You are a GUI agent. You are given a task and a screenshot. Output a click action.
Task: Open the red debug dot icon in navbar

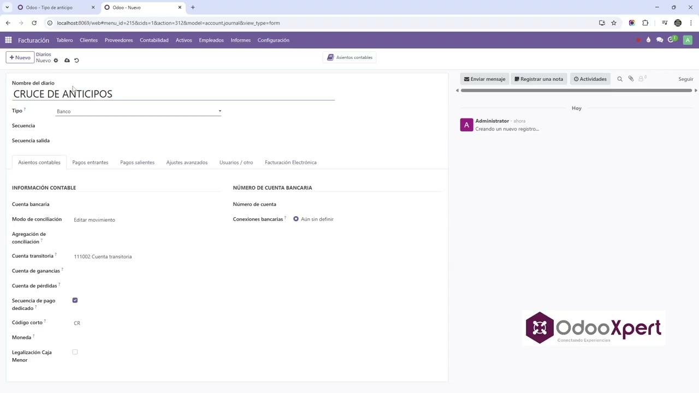pos(638,40)
